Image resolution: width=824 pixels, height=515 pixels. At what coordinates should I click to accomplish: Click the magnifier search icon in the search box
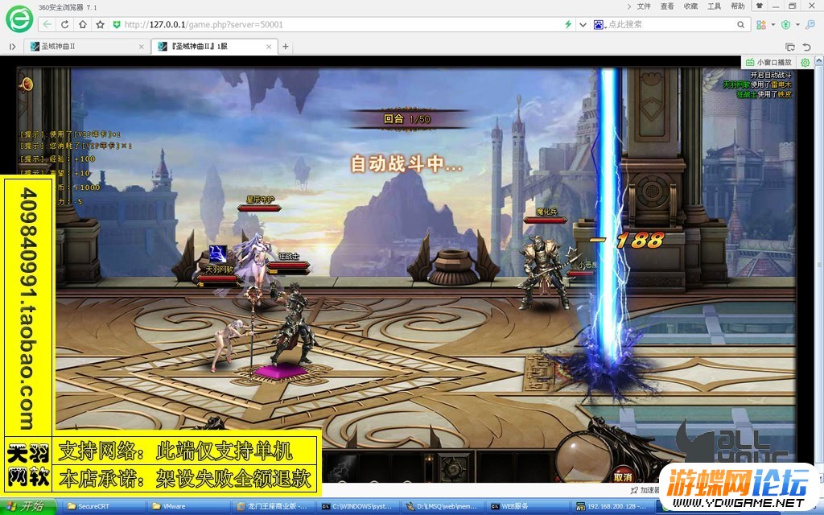[x=740, y=25]
